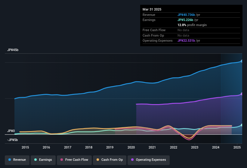This screenshot has width=247, height=168.
Task: Click the Cash From Op row in tooltip
Action: pyautogui.click(x=191, y=35)
